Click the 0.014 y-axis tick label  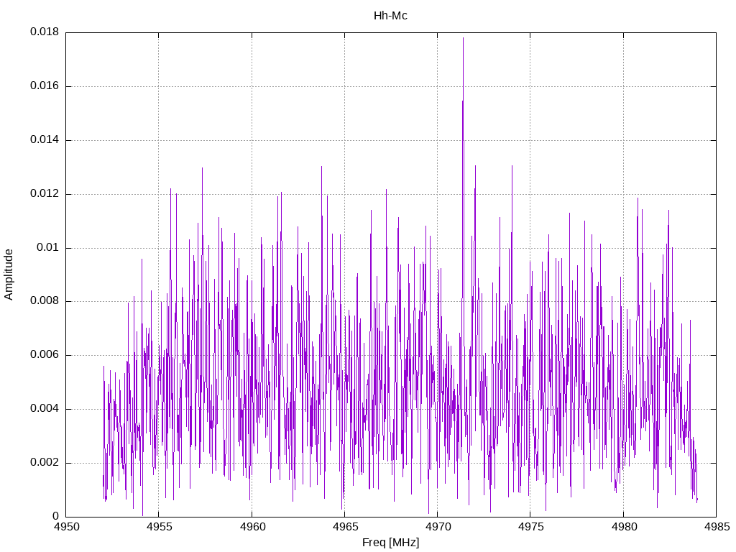(45, 139)
